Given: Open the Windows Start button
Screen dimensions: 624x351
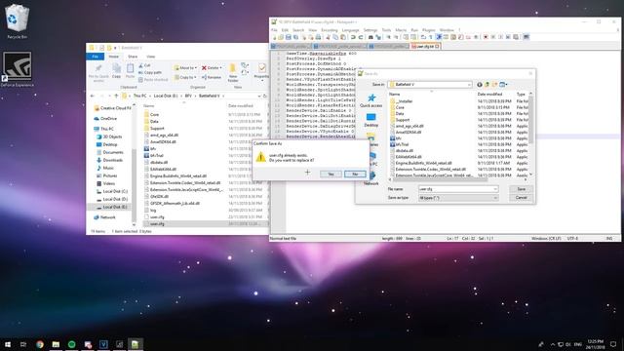Looking at the screenshot, I should click(8, 344).
